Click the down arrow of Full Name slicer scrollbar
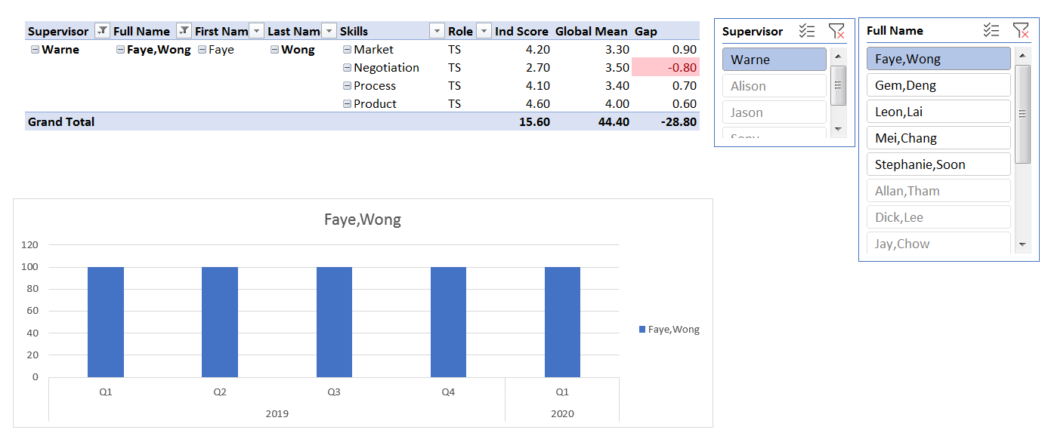Image resolution: width=1045 pixels, height=433 pixels. pos(1022,244)
